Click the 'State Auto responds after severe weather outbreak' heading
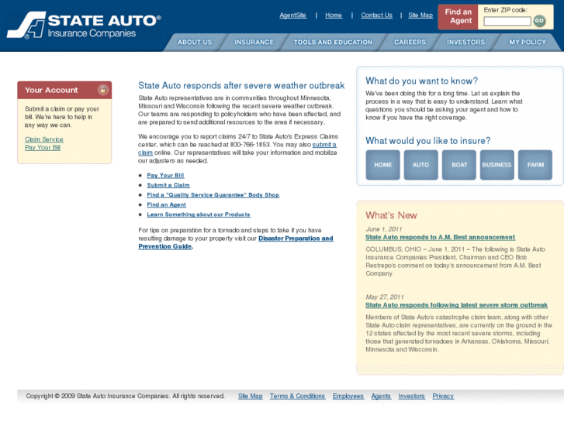564x422 pixels. pos(241,86)
